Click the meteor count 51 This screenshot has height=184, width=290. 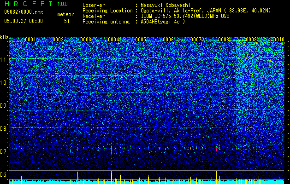click(x=66, y=21)
